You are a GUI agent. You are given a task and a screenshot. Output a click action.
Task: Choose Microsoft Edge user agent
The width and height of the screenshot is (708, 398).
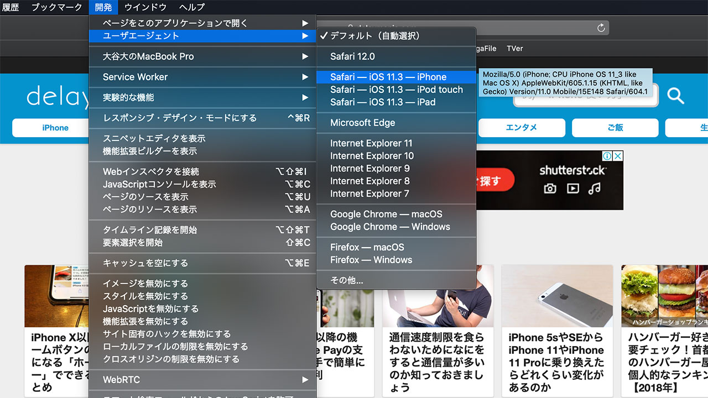tap(396, 123)
